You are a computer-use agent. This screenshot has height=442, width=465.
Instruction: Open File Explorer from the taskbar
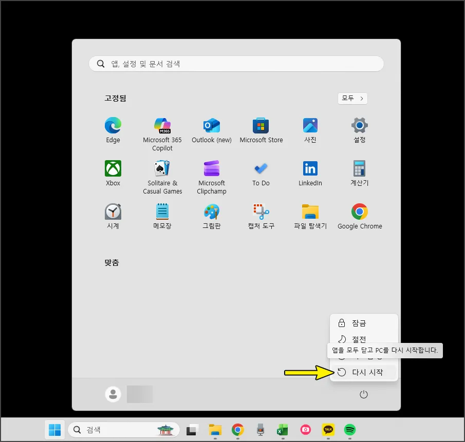pos(215,430)
